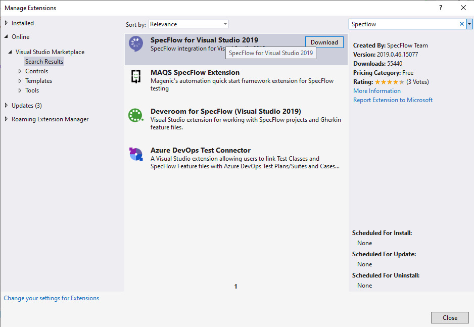Expand the Roaming Extension Manager category

tap(6, 119)
